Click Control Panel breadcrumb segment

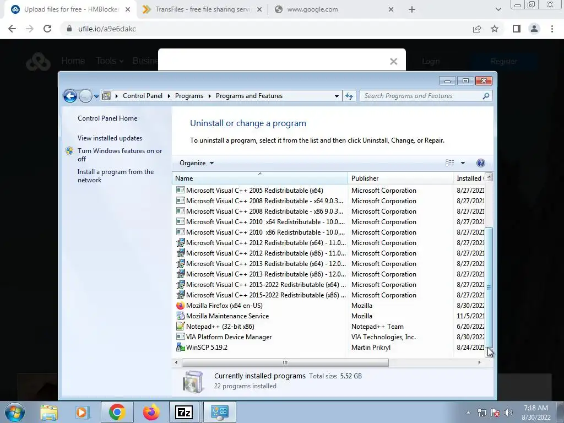[x=143, y=96]
